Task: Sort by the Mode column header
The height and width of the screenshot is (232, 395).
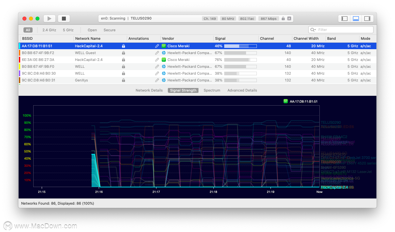Action: click(368, 38)
